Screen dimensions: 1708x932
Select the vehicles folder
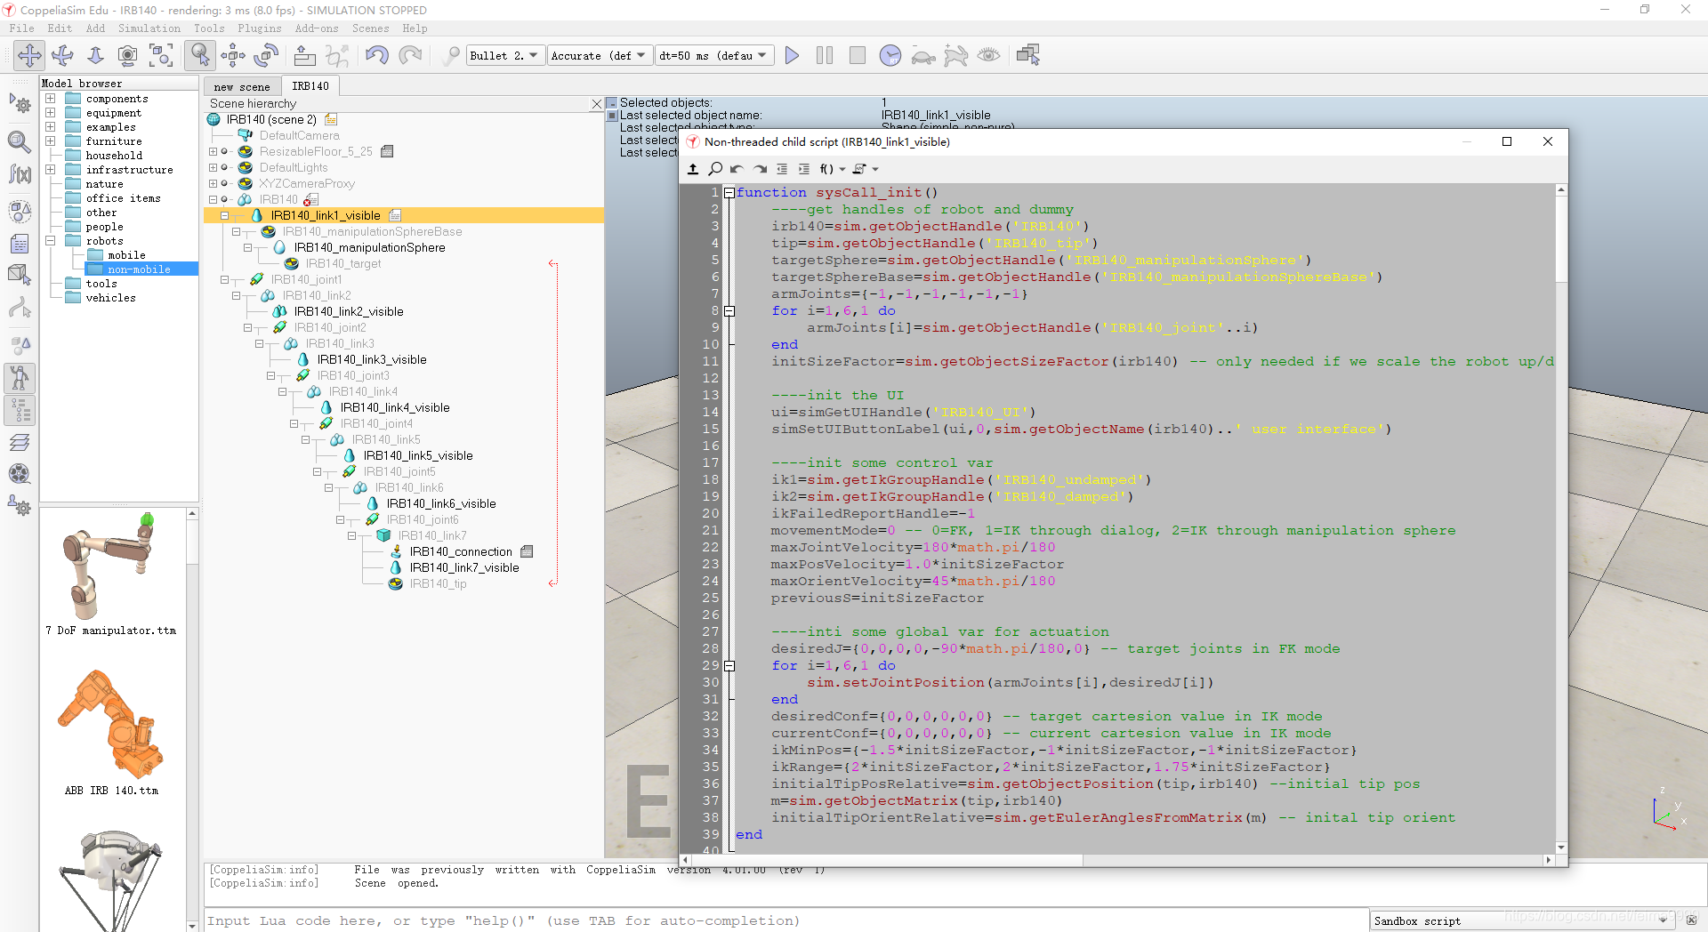coord(111,298)
